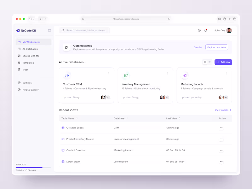The height and width of the screenshot is (189, 252).
Task: Open the NoCode DB logo
Action: point(19,30)
